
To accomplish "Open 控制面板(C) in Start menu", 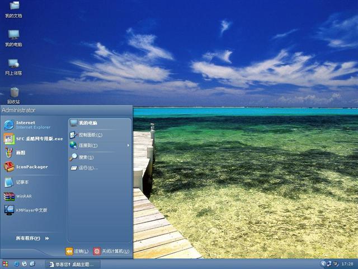I will 89,135.
